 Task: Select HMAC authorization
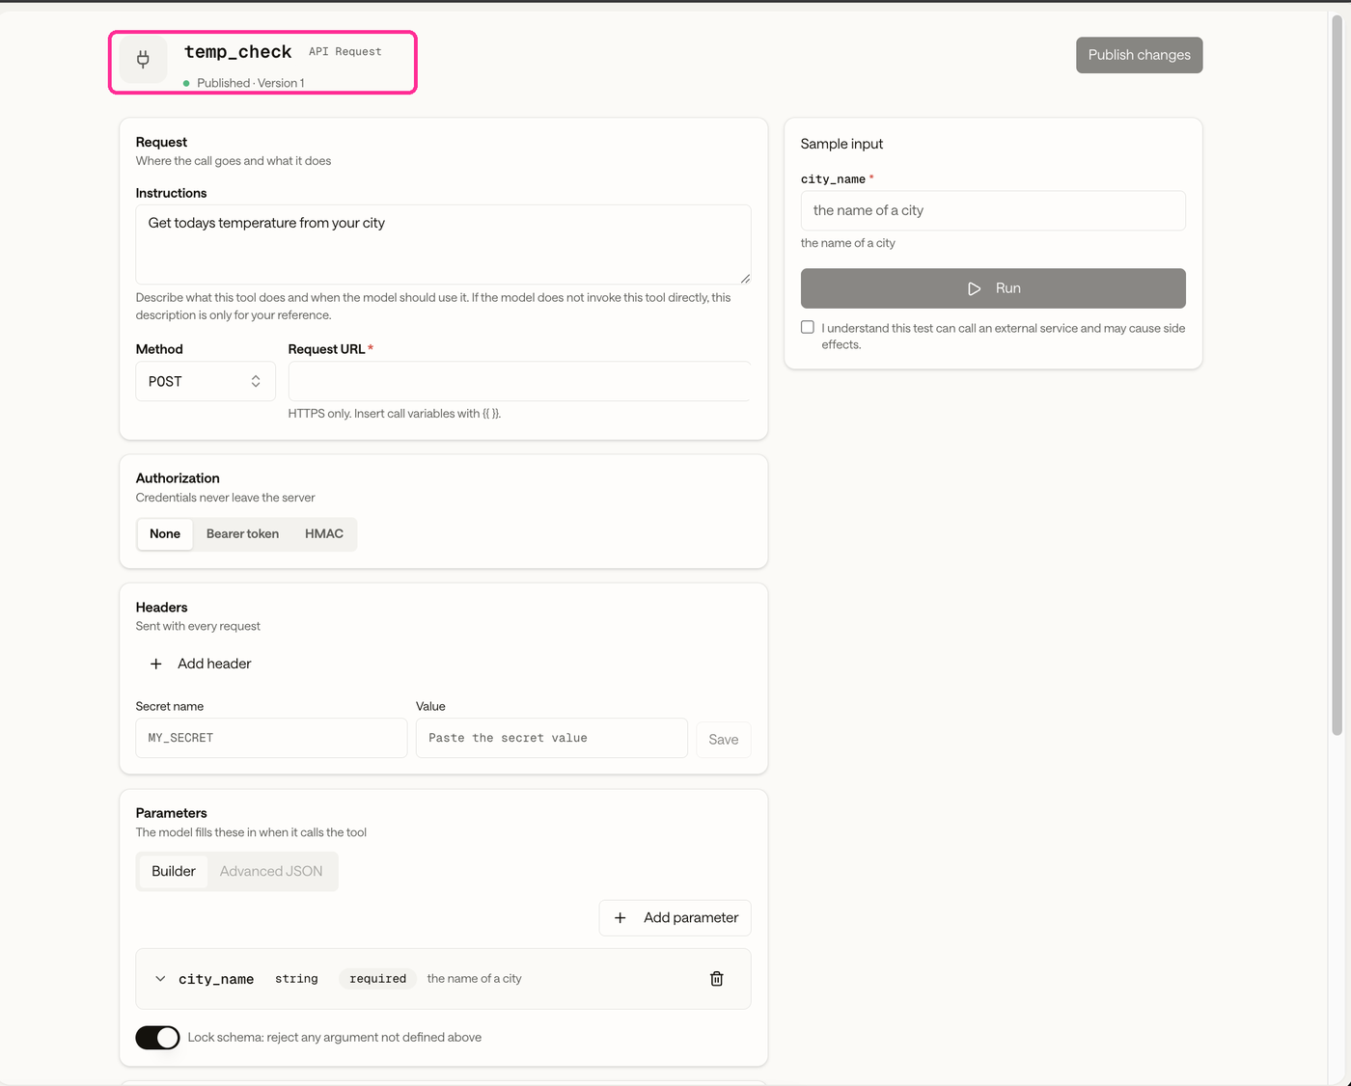coord(324,534)
